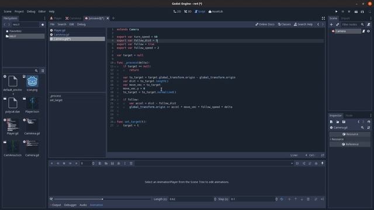Screen dimensions: 374x210
Task: Save the resource in Inspector
Action: click(344, 122)
